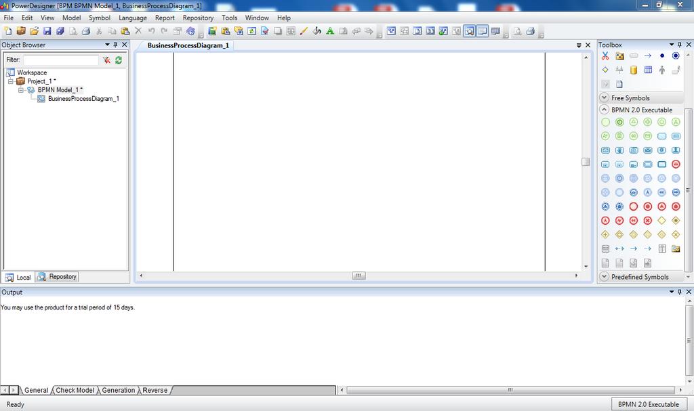
Task: Select BusinessProcessDiagram_1 in the Object Browser tree
Action: pyautogui.click(x=83, y=99)
